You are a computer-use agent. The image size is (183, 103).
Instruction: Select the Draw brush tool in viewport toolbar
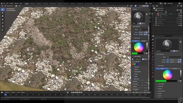[3, 9]
